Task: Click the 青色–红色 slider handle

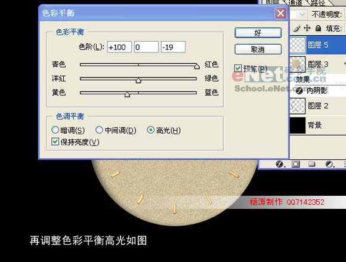Action: click(x=197, y=66)
